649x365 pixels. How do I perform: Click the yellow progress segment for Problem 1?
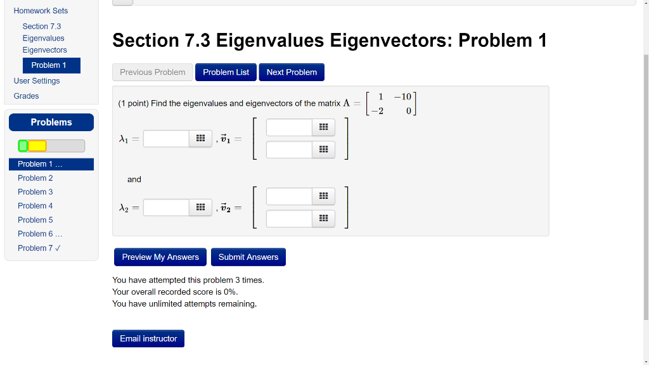pos(38,145)
